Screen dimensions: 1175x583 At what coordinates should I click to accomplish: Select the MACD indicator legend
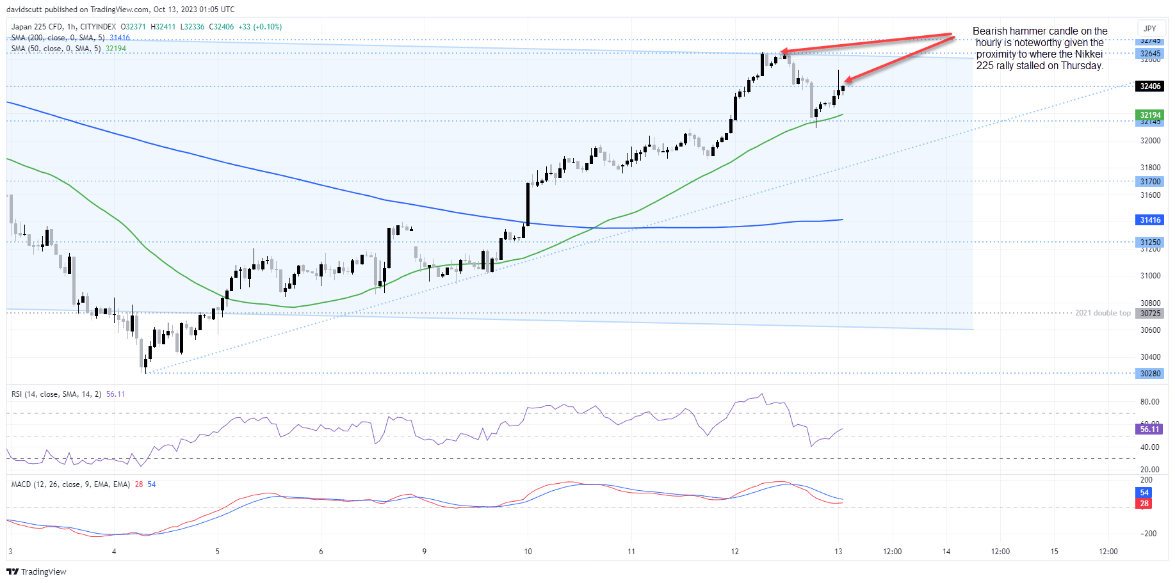(83, 484)
